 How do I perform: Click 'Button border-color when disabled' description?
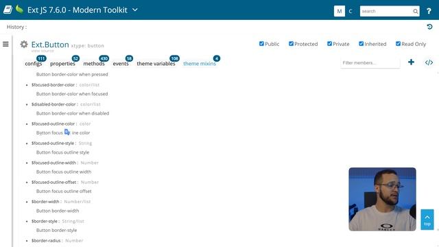click(x=73, y=113)
